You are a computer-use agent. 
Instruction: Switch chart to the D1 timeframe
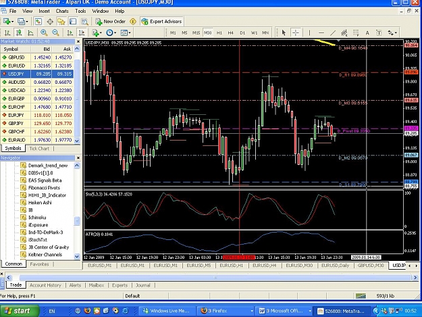point(242,33)
